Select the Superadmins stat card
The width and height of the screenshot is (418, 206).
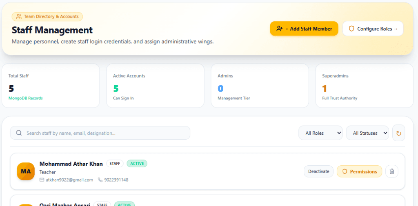[x=365, y=85]
